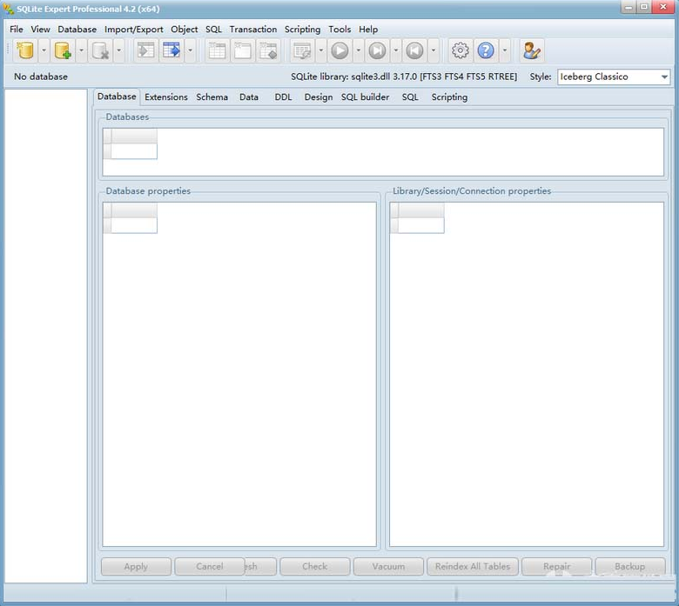Switch to the Extensions tab
The height and width of the screenshot is (606, 679).
coord(165,97)
